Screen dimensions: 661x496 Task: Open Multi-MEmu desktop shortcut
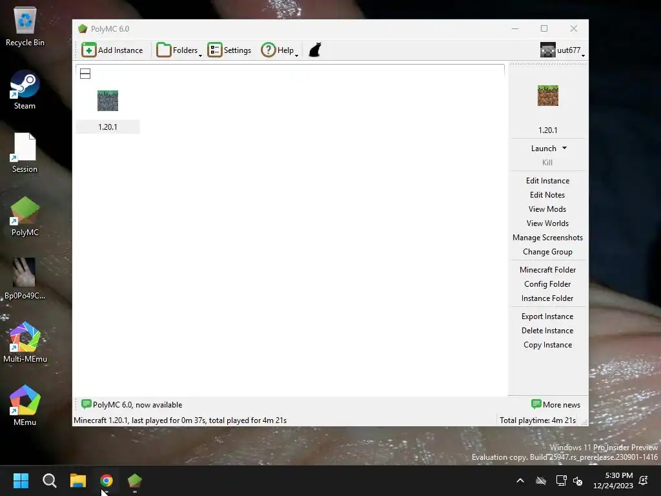(x=25, y=342)
